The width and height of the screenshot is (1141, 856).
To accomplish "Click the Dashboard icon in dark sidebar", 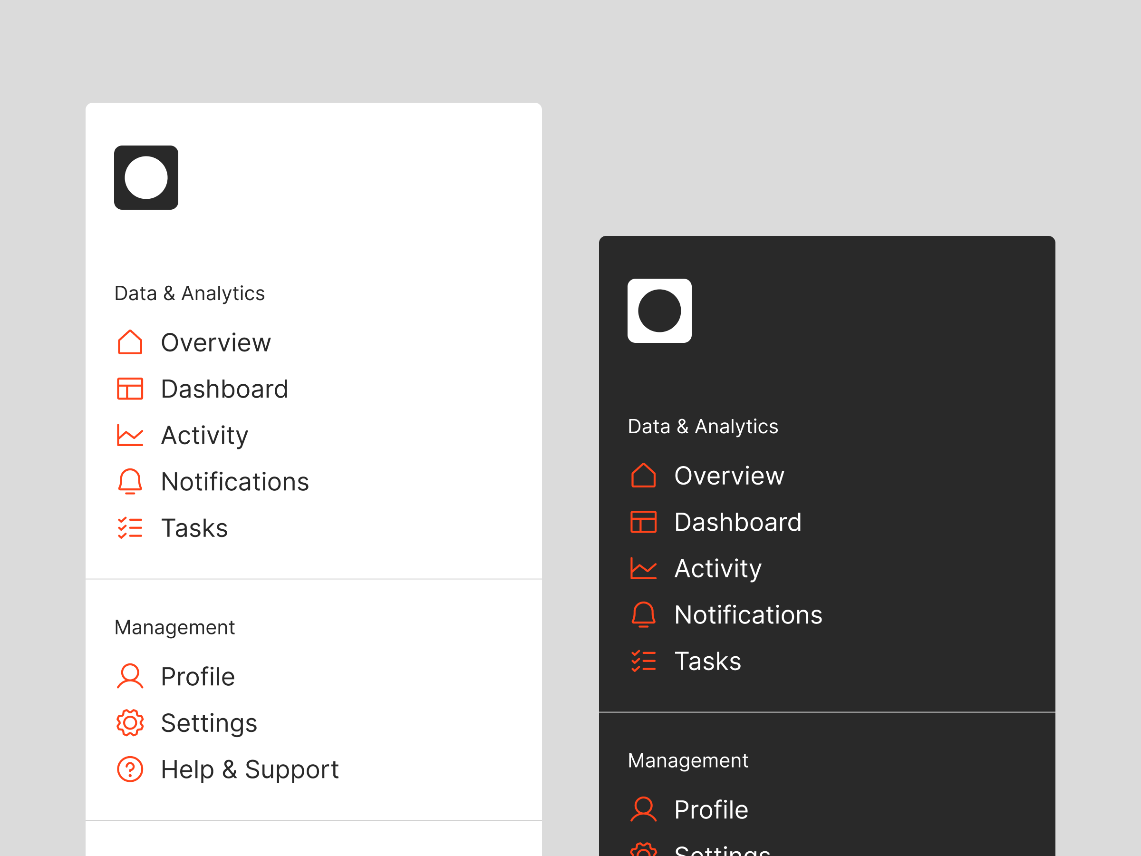I will tap(643, 522).
